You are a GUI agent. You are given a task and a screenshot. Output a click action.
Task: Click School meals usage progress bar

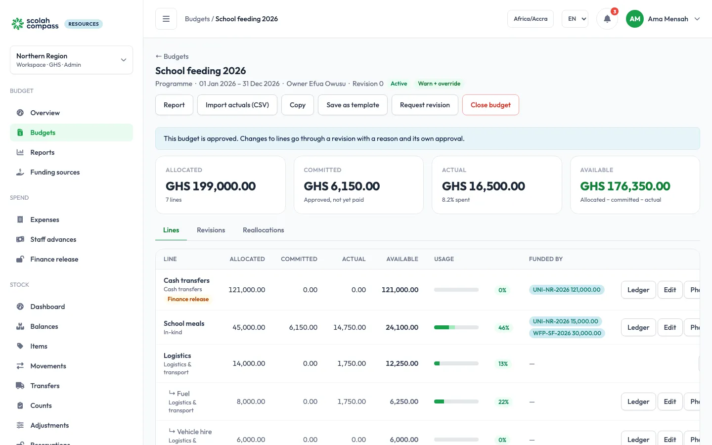[456, 327]
